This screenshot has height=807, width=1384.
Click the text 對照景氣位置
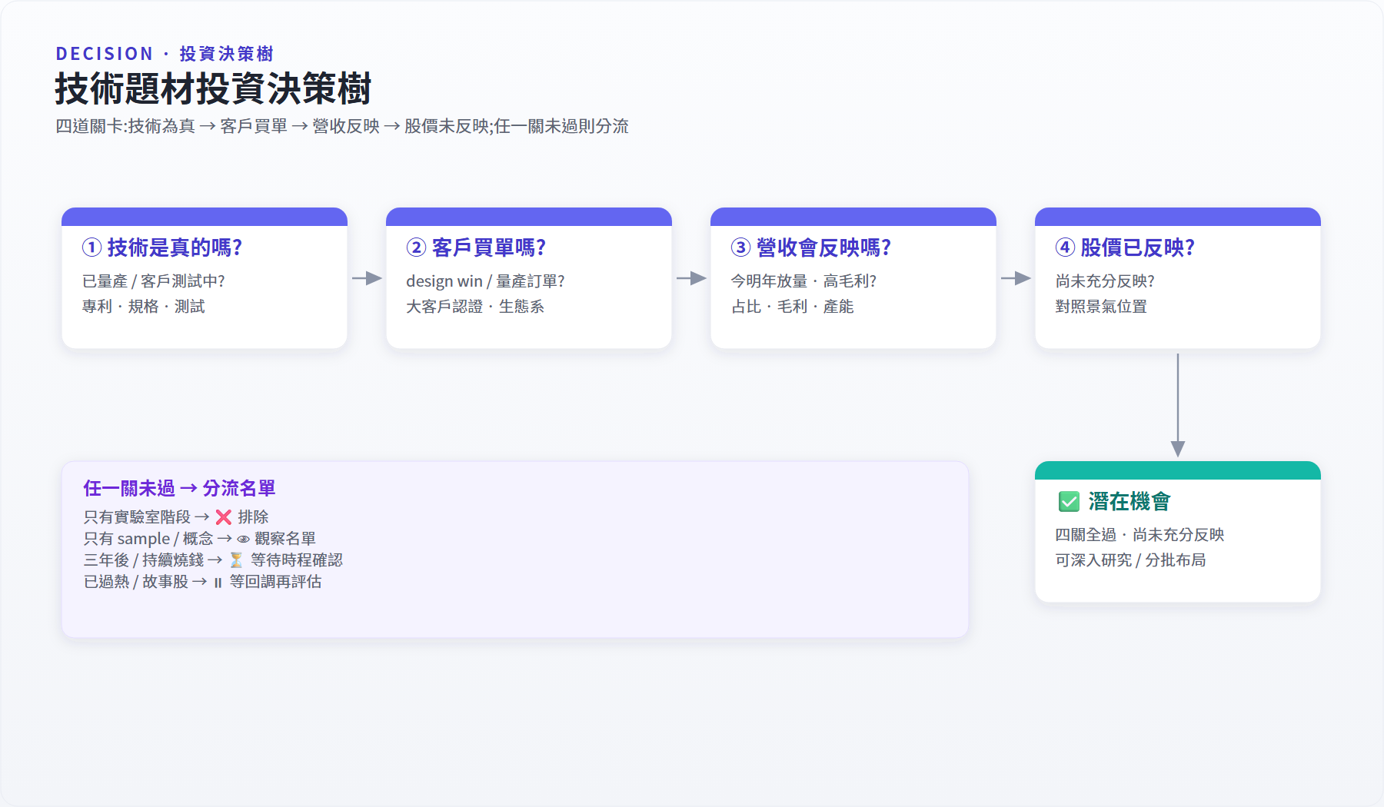pyautogui.click(x=1101, y=307)
